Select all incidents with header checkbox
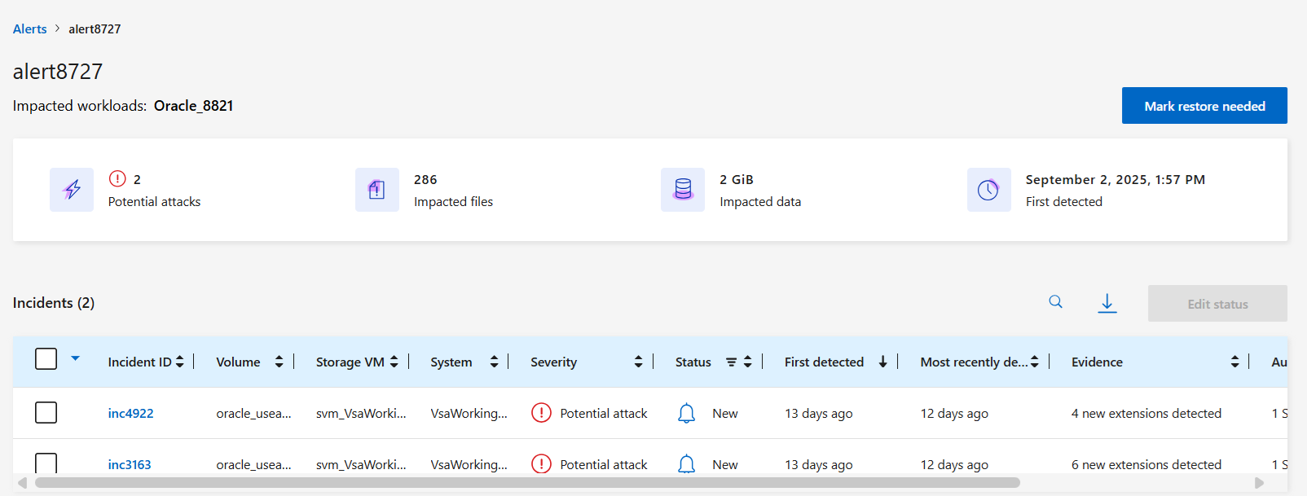Image resolution: width=1307 pixels, height=496 pixels. click(x=46, y=359)
